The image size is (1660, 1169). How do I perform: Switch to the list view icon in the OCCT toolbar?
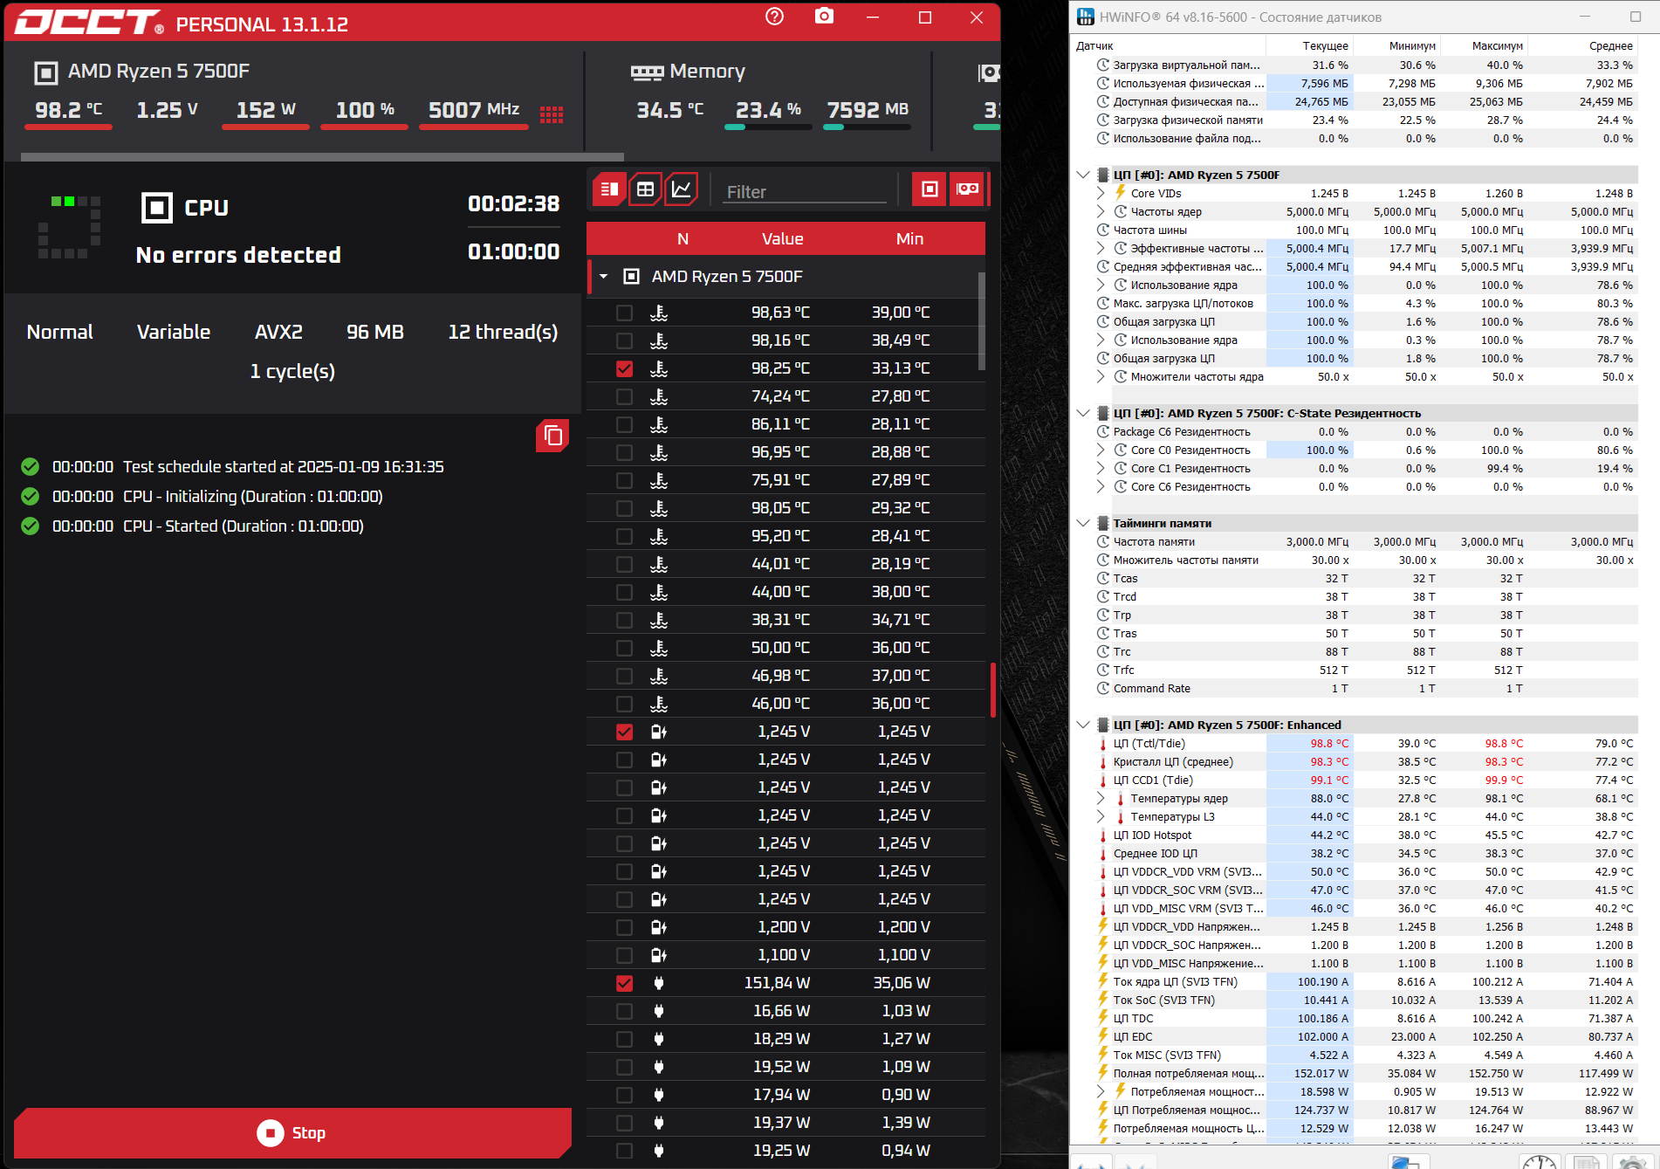(609, 189)
